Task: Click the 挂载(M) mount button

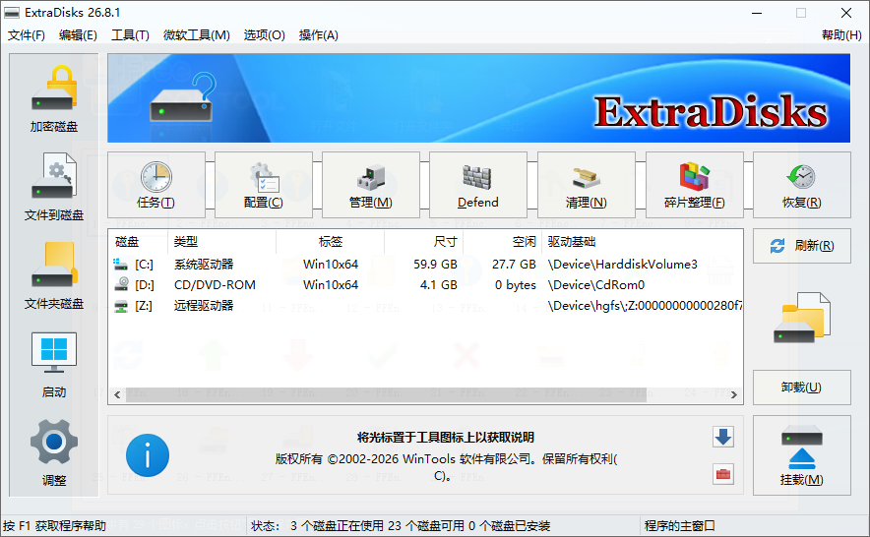Action: 802,455
